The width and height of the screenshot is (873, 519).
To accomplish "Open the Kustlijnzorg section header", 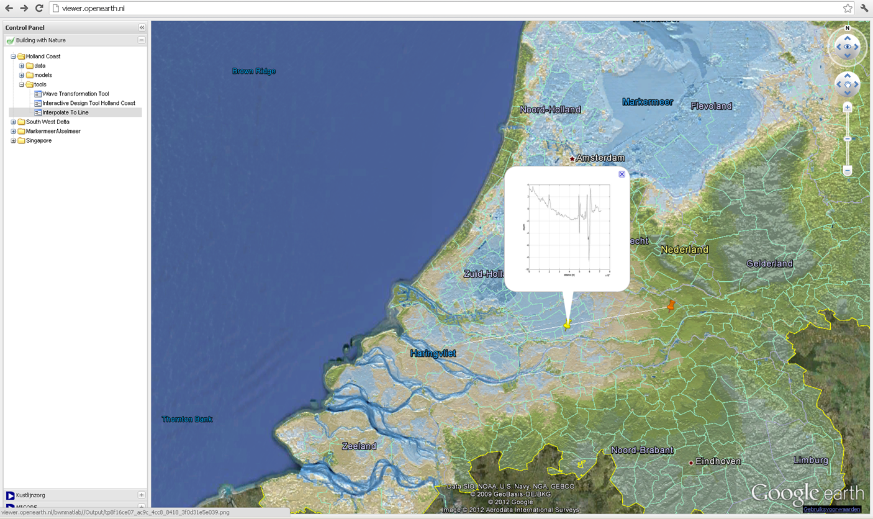I will pos(75,495).
